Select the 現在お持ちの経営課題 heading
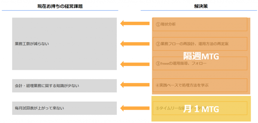Viewport: 258px width, 123px height. point(60,6)
